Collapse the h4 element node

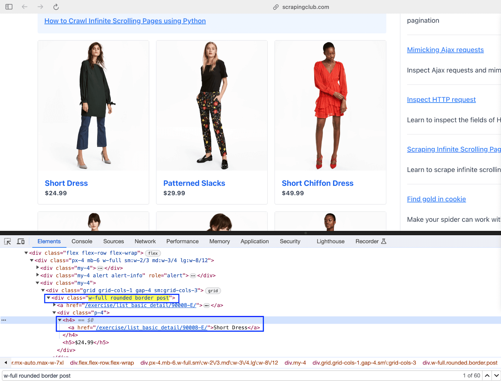pyautogui.click(x=60, y=320)
